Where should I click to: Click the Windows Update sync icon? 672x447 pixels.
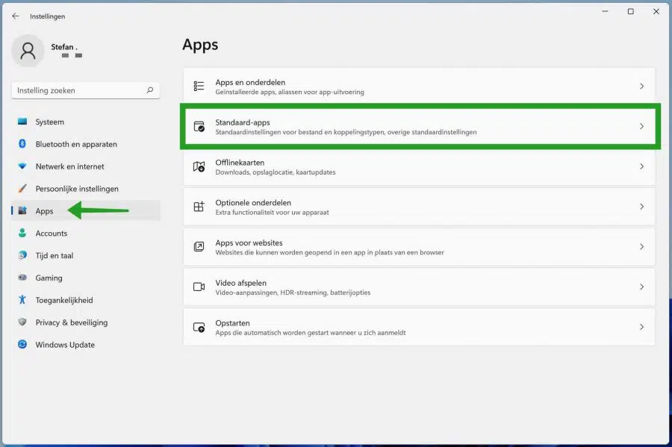(22, 344)
